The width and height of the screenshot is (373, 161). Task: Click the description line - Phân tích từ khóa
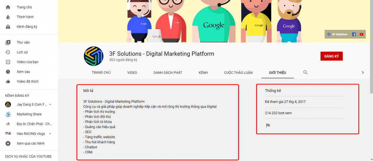point(97,122)
